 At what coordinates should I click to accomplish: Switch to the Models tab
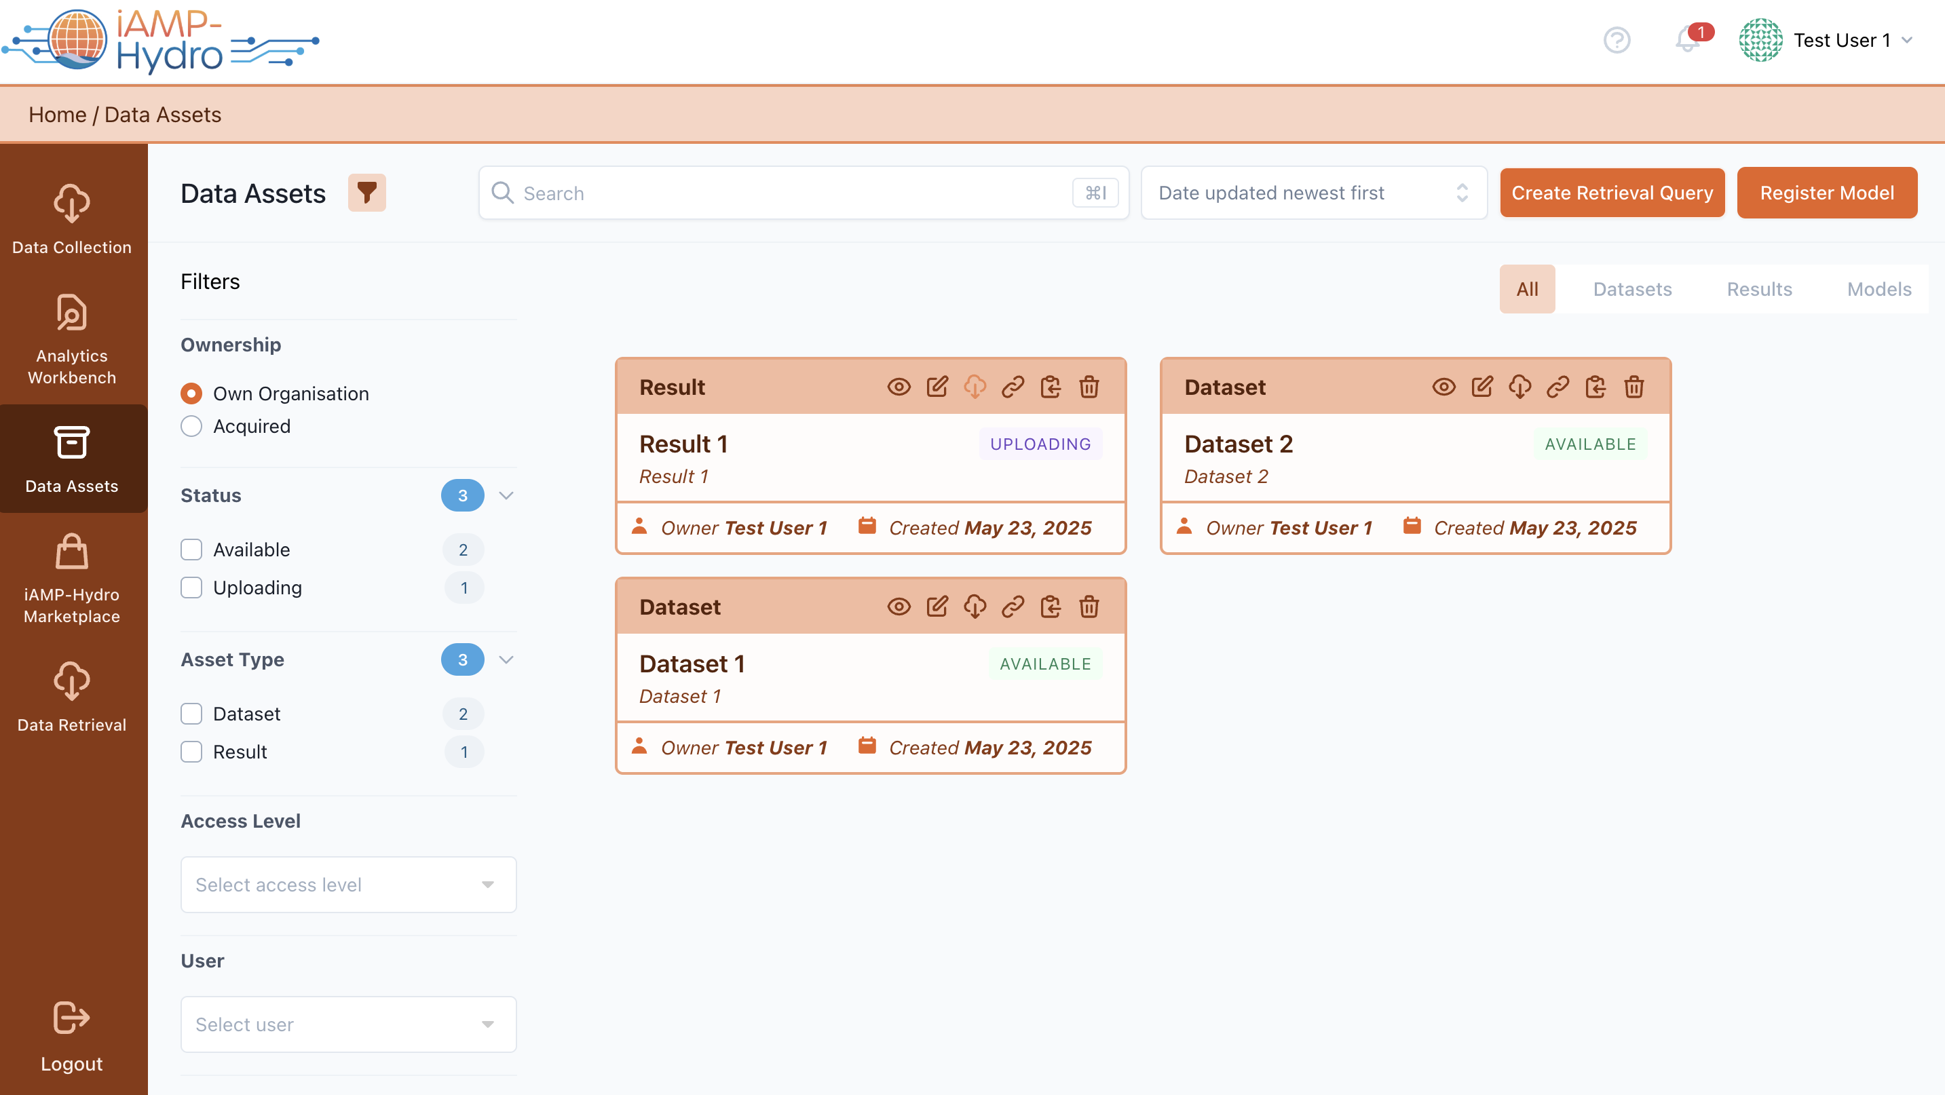(1878, 289)
